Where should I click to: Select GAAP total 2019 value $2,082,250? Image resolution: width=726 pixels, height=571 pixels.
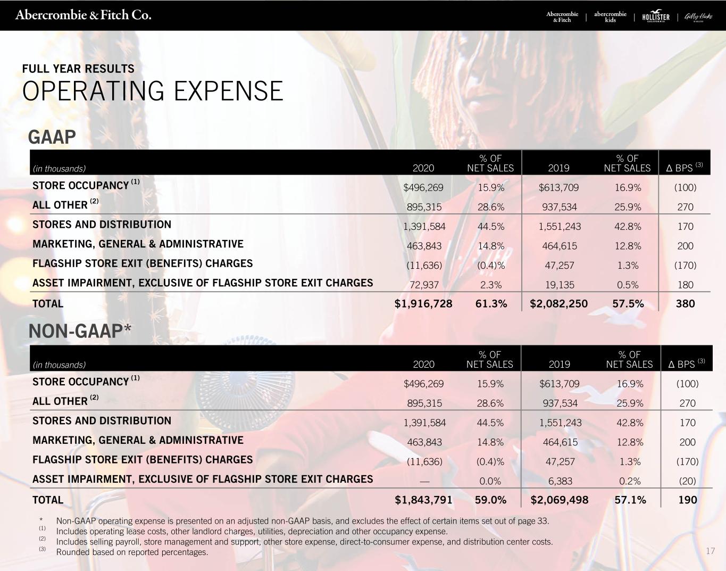coord(559,304)
